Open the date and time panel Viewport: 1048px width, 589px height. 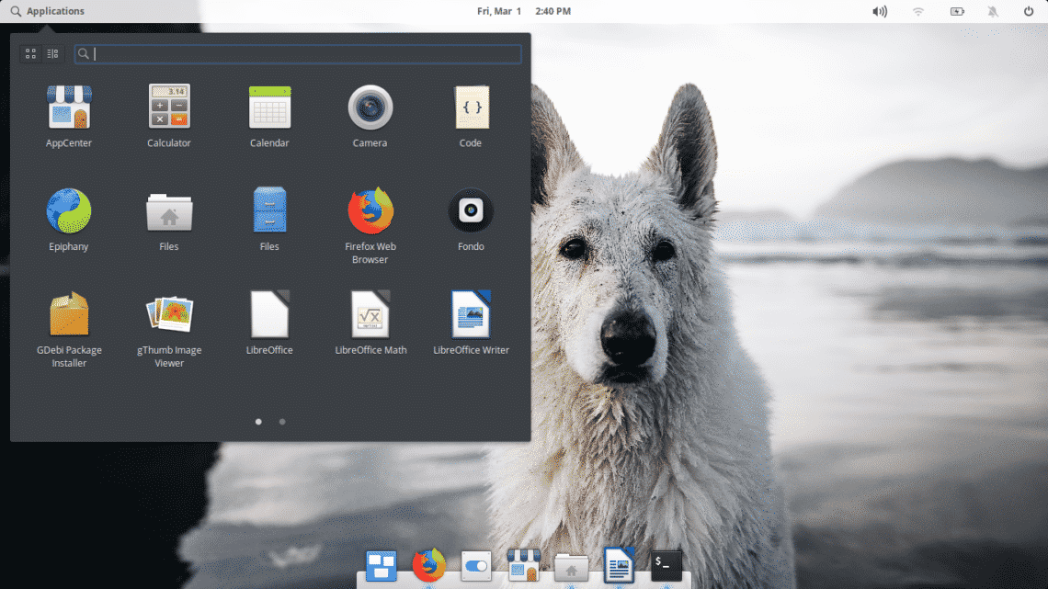pyautogui.click(x=524, y=11)
